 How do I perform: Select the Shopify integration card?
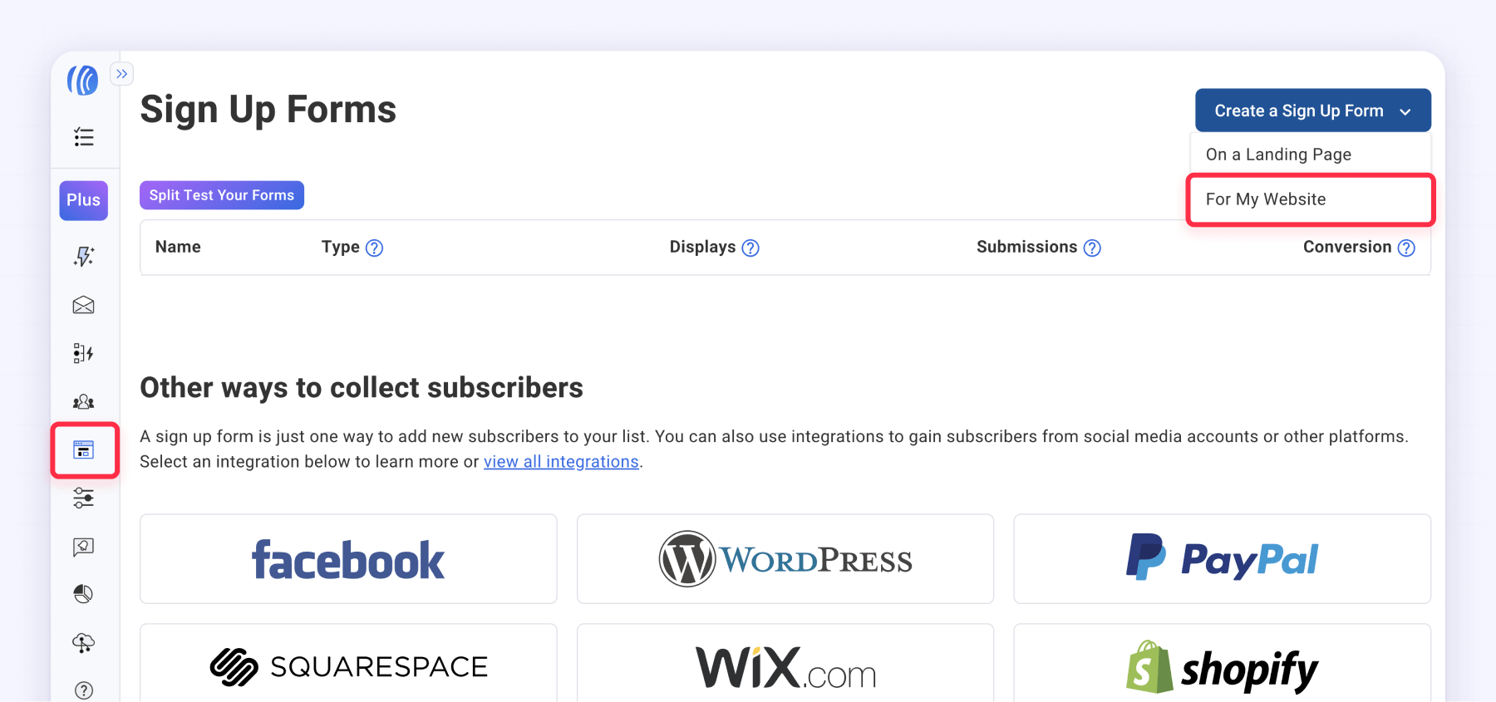[1223, 664]
